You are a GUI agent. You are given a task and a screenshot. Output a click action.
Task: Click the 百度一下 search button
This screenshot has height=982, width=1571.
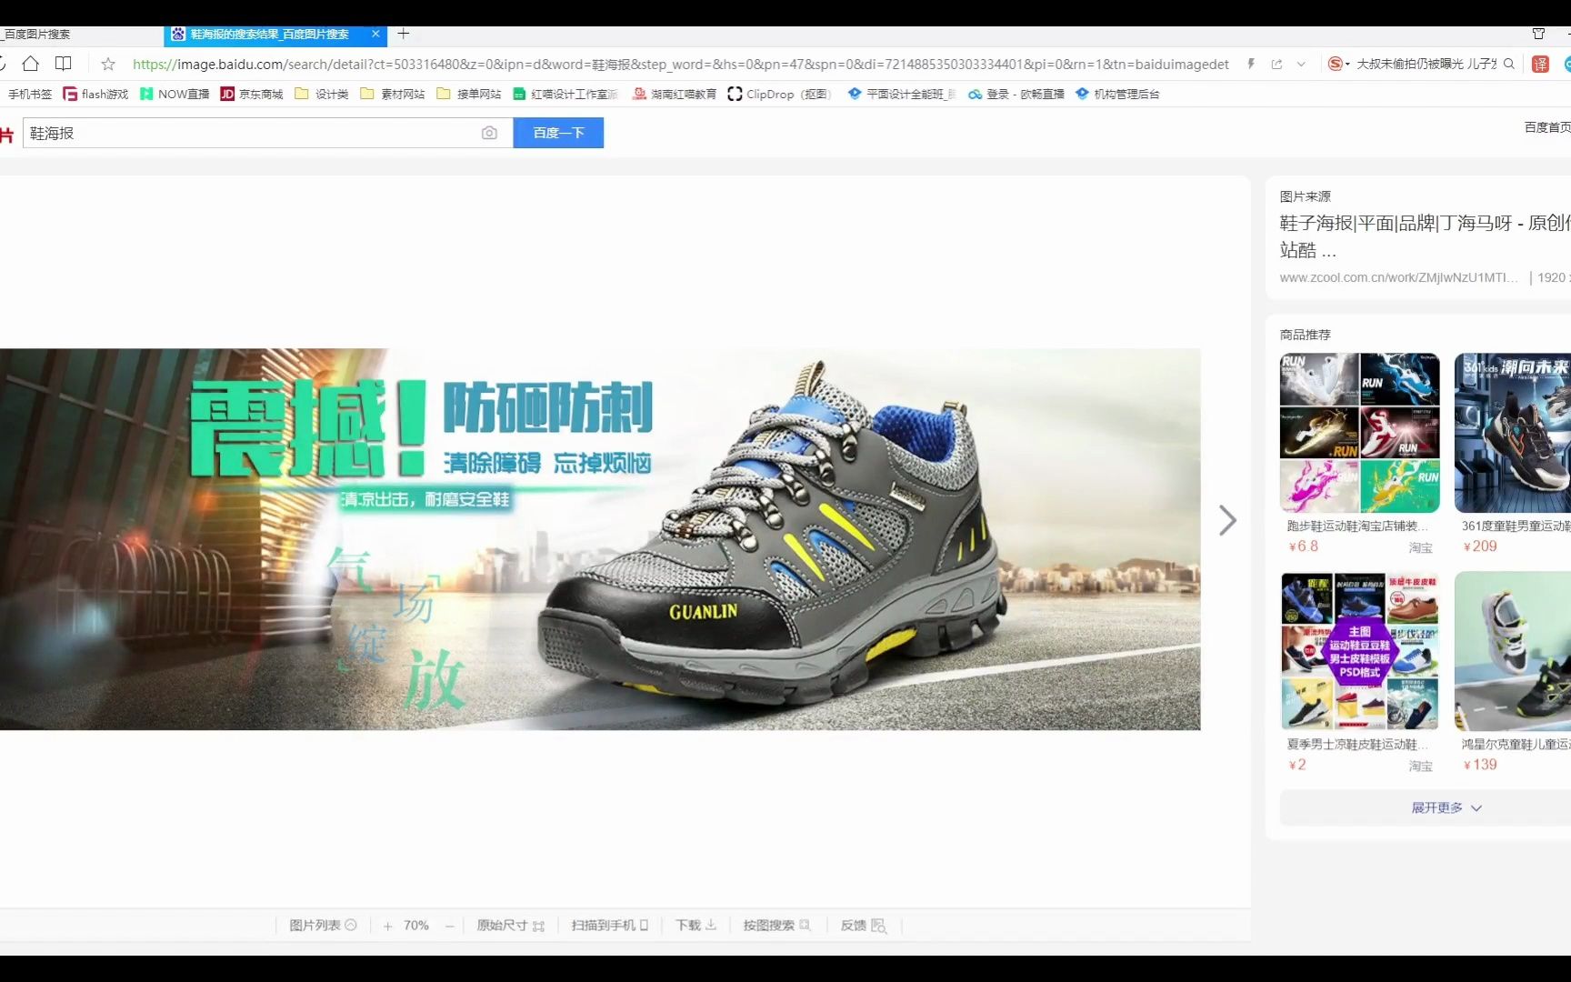point(558,133)
